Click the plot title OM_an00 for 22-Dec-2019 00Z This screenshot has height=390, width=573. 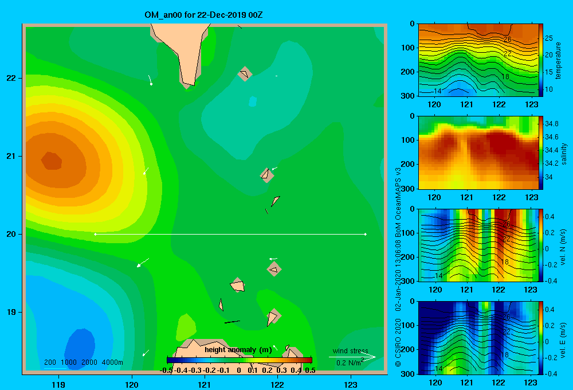(x=203, y=15)
